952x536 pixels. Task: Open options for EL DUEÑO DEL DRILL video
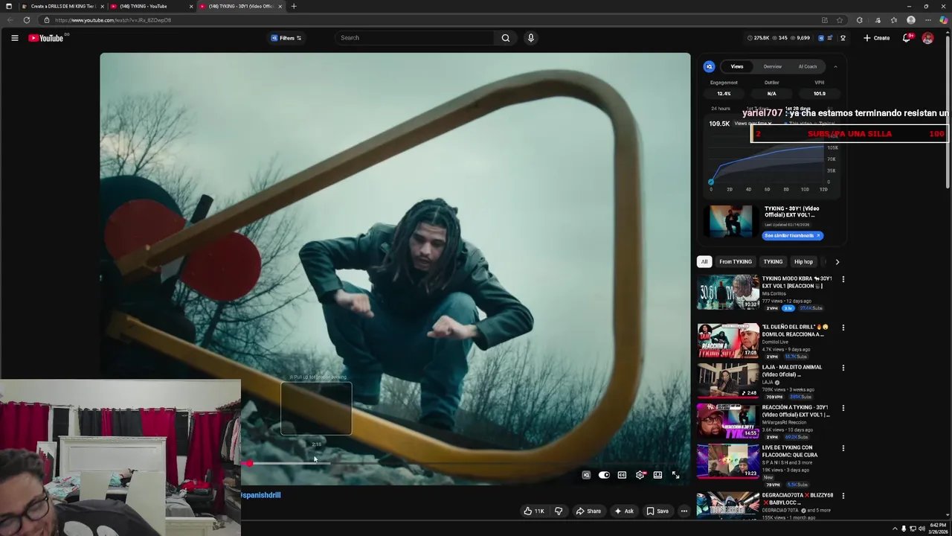click(843, 328)
